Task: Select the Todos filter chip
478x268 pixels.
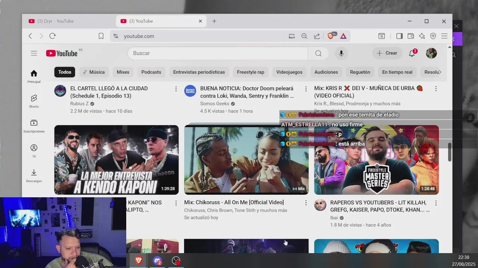Action: (65, 72)
